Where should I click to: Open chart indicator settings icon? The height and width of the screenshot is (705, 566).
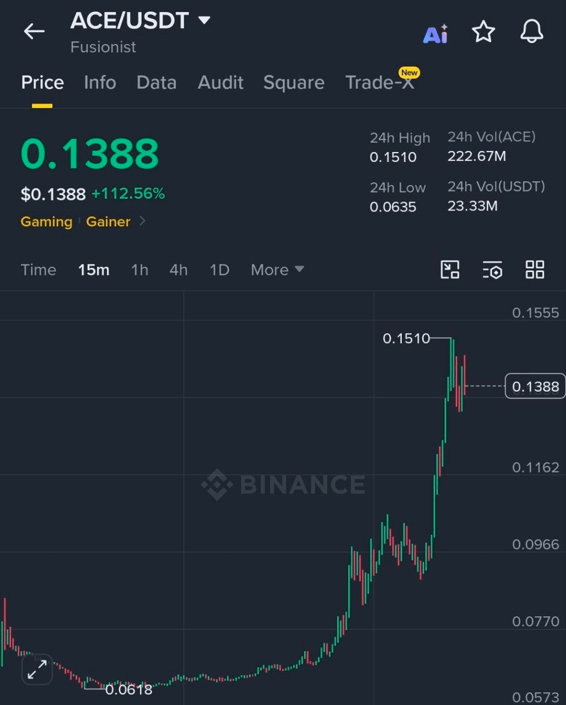click(492, 270)
